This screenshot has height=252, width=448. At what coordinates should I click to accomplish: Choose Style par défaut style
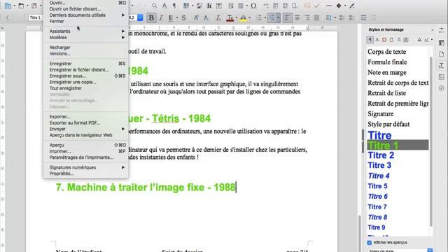click(388, 125)
